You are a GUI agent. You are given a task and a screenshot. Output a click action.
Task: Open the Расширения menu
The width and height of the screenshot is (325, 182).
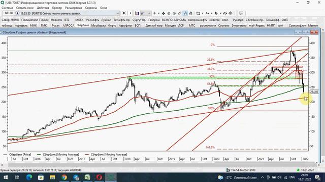click(73, 8)
